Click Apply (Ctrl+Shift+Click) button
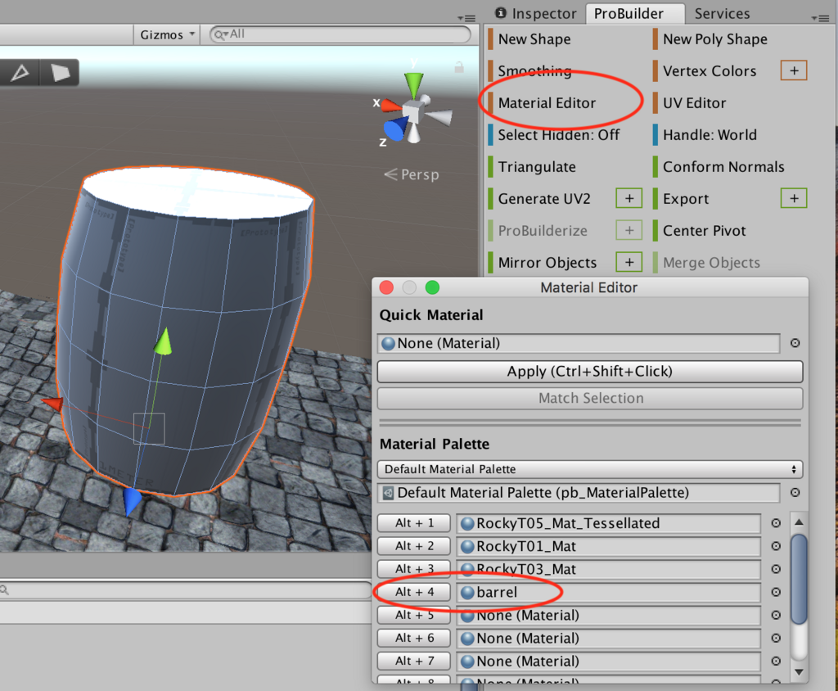This screenshot has height=691, width=838. [590, 371]
